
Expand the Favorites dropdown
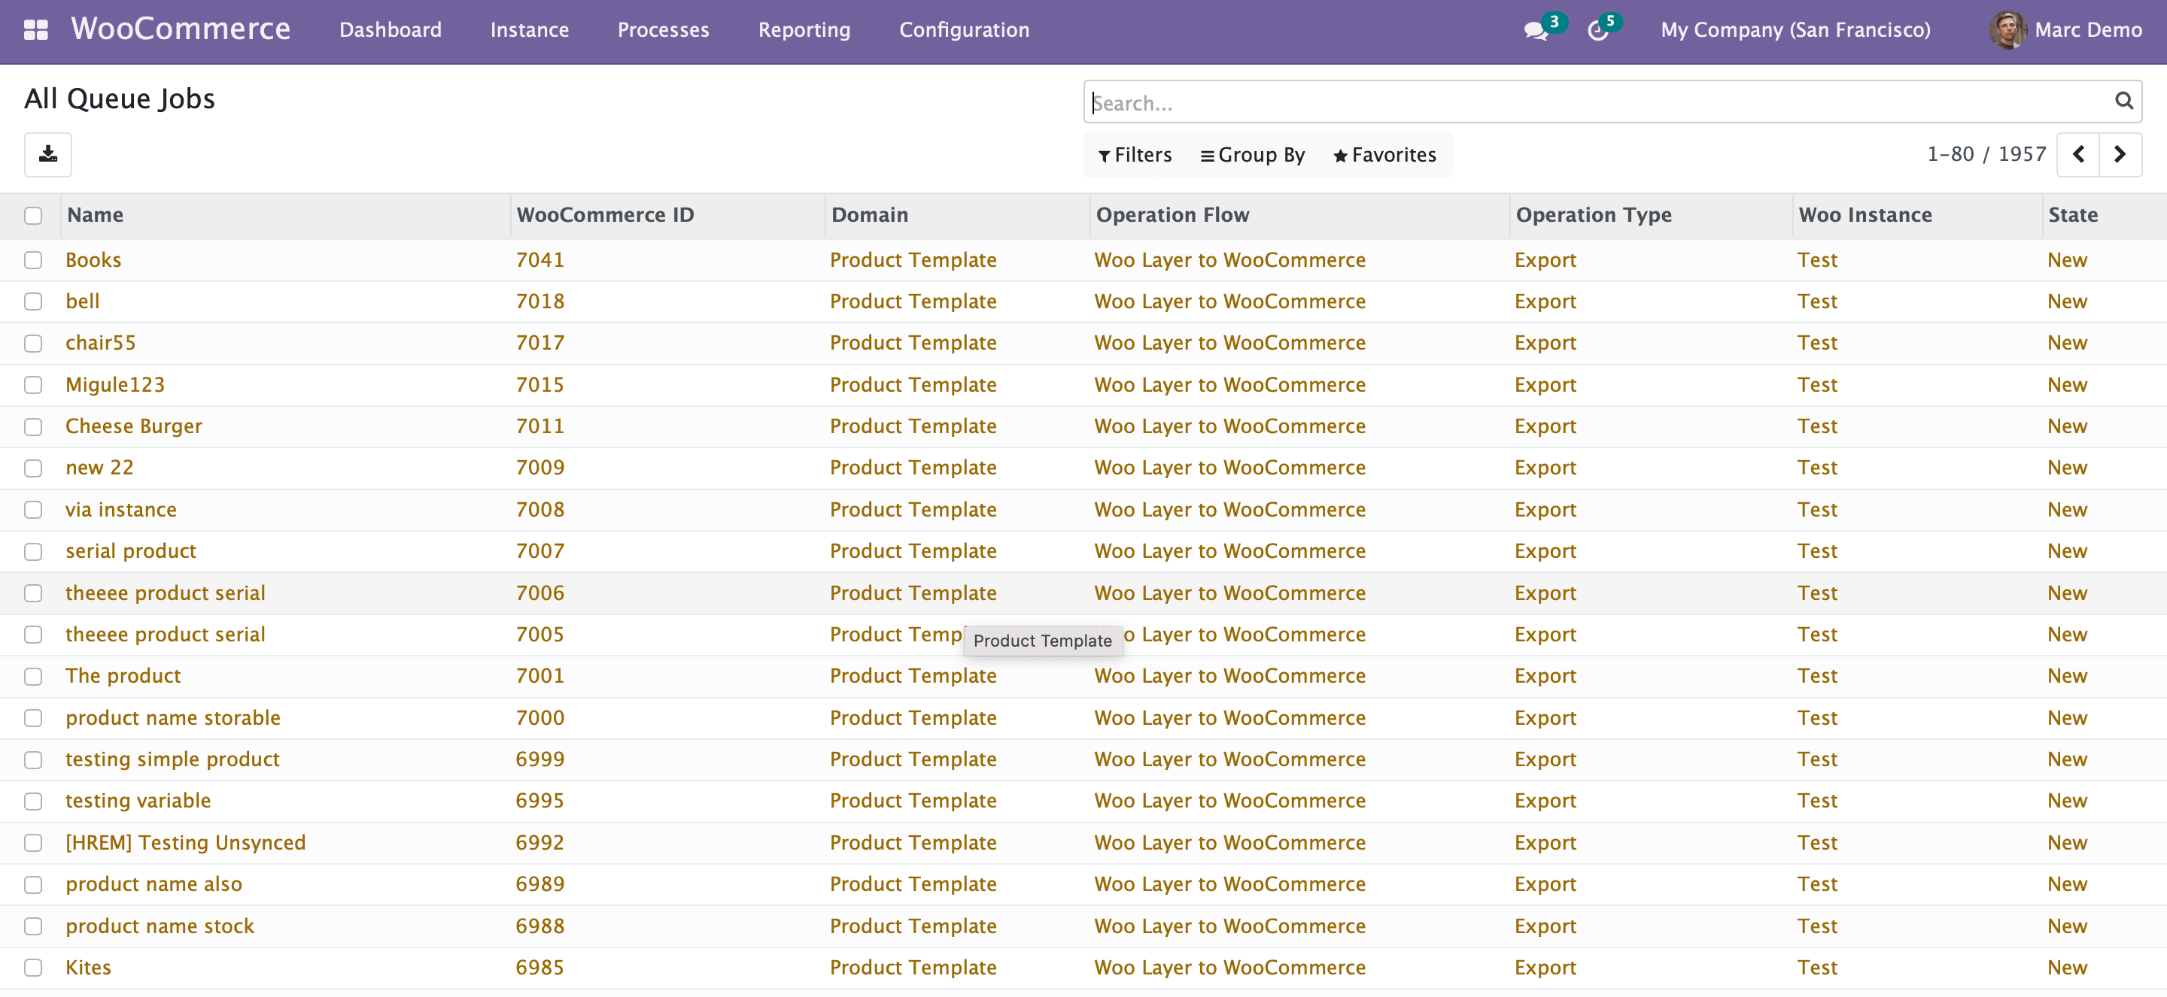1384,155
